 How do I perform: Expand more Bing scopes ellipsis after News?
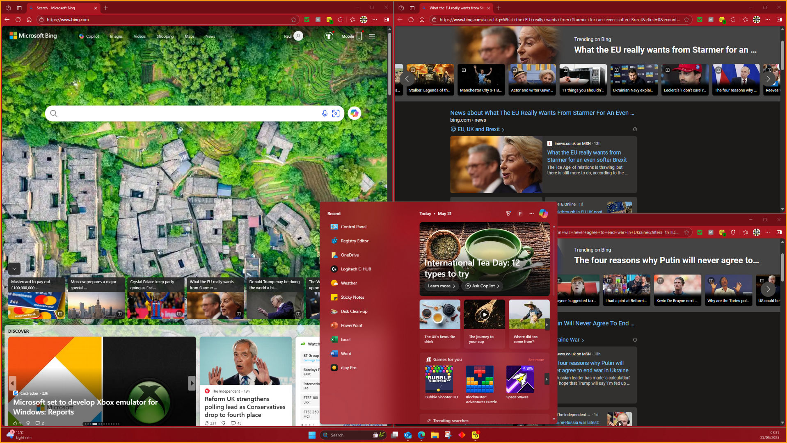(x=229, y=36)
